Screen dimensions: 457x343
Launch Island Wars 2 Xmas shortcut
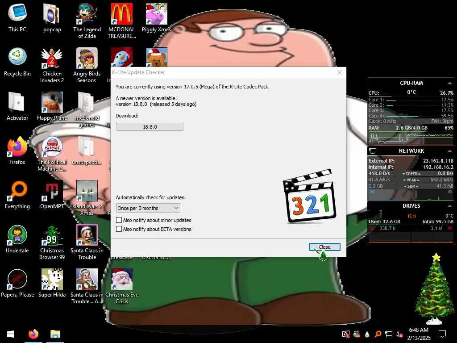point(87,198)
